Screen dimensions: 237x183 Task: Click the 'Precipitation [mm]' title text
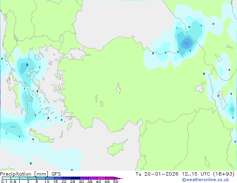click(x=24, y=174)
